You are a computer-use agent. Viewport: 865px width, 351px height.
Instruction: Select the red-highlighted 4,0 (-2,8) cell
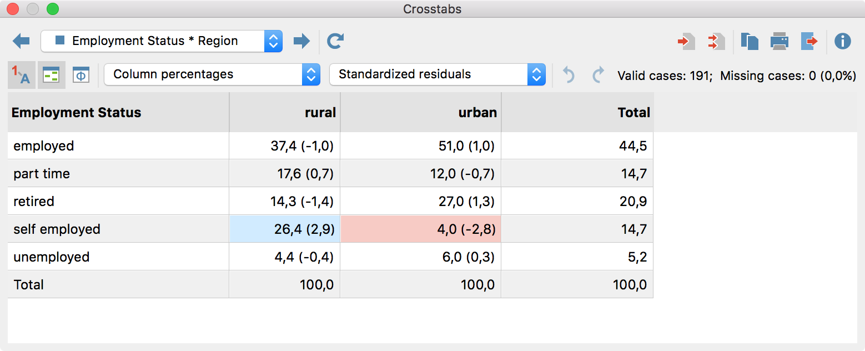(420, 229)
